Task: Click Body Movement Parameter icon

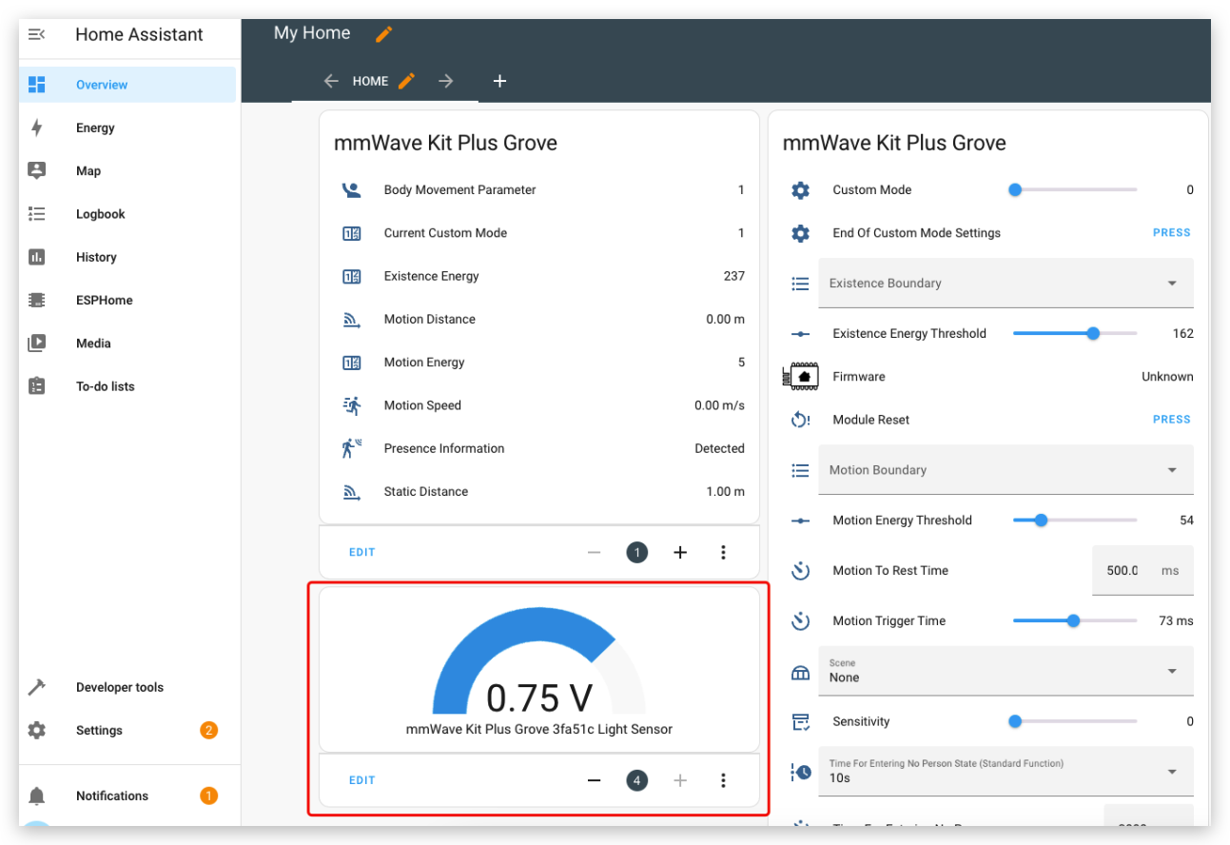Action: click(x=351, y=190)
